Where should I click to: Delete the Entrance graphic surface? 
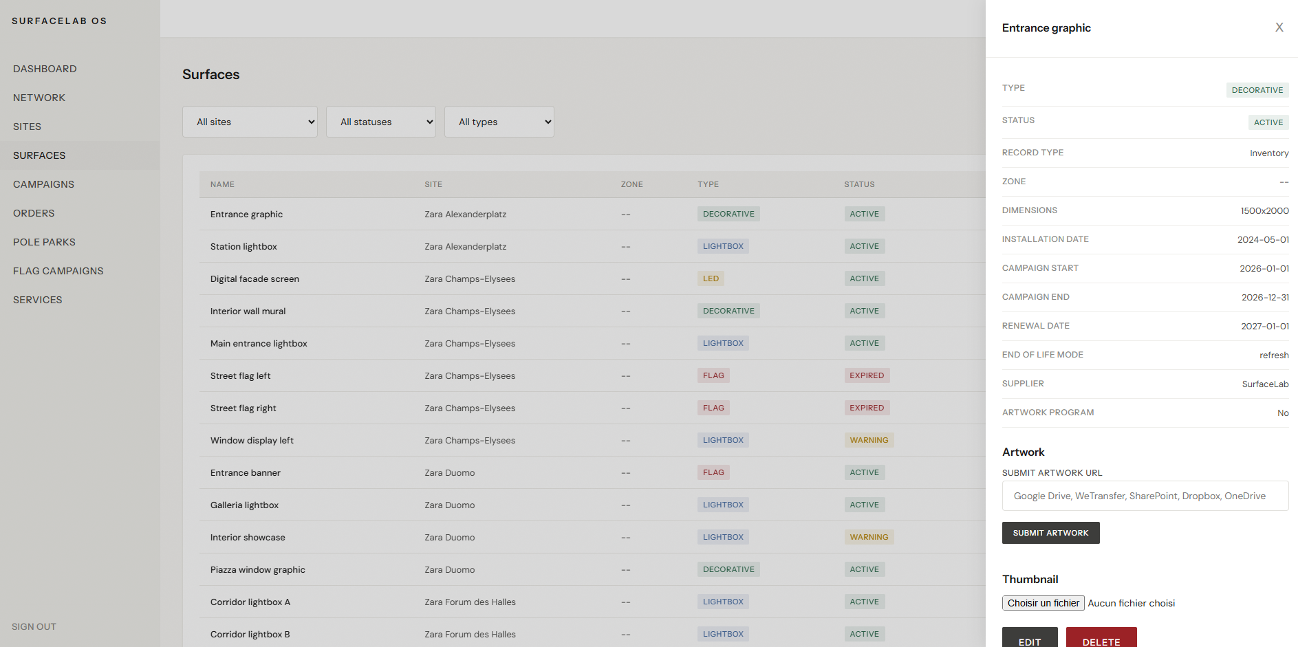pos(1101,639)
